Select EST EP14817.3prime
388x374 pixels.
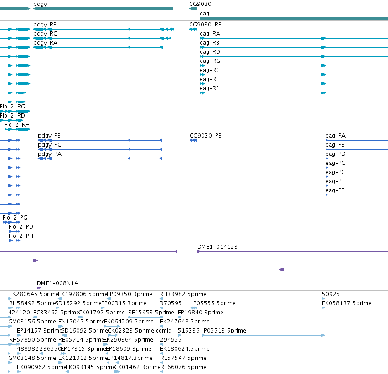click(x=129, y=358)
